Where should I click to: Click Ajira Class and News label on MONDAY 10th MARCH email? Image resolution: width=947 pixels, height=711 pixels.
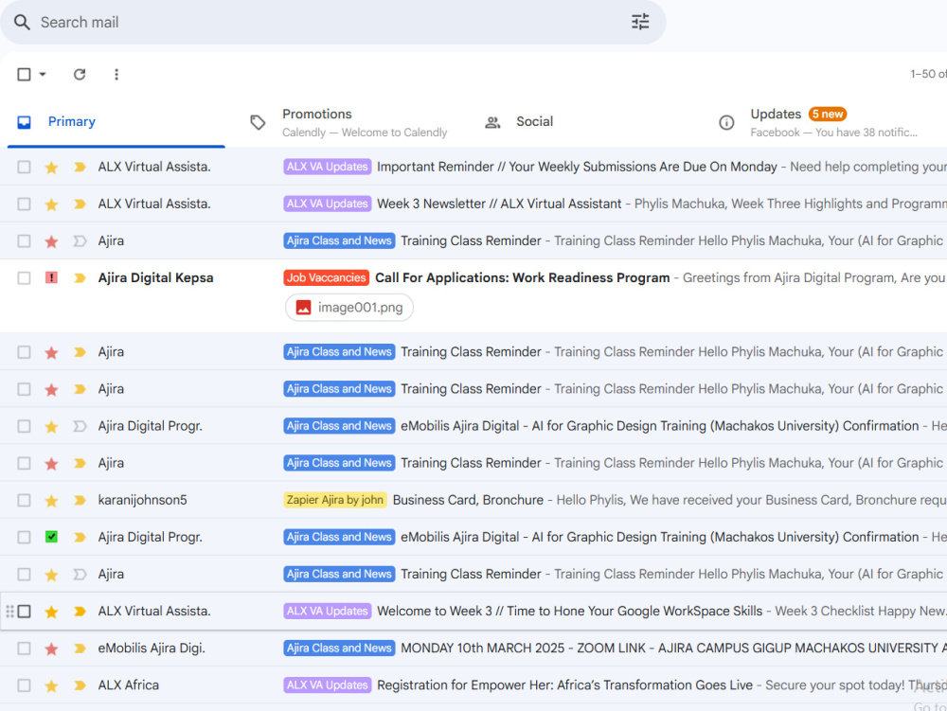(339, 648)
